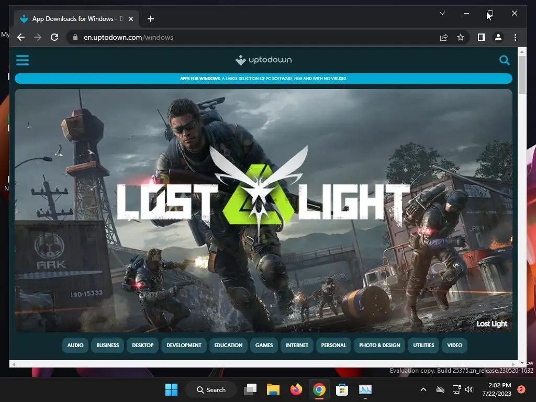Click the Uptodown logo in header
Viewport: 536px width, 402px height.
(264, 60)
